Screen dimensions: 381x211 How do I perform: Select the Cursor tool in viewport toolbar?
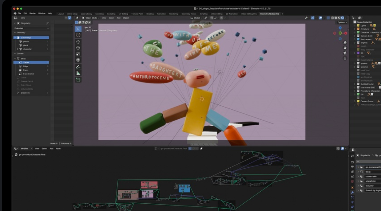(x=78, y=35)
